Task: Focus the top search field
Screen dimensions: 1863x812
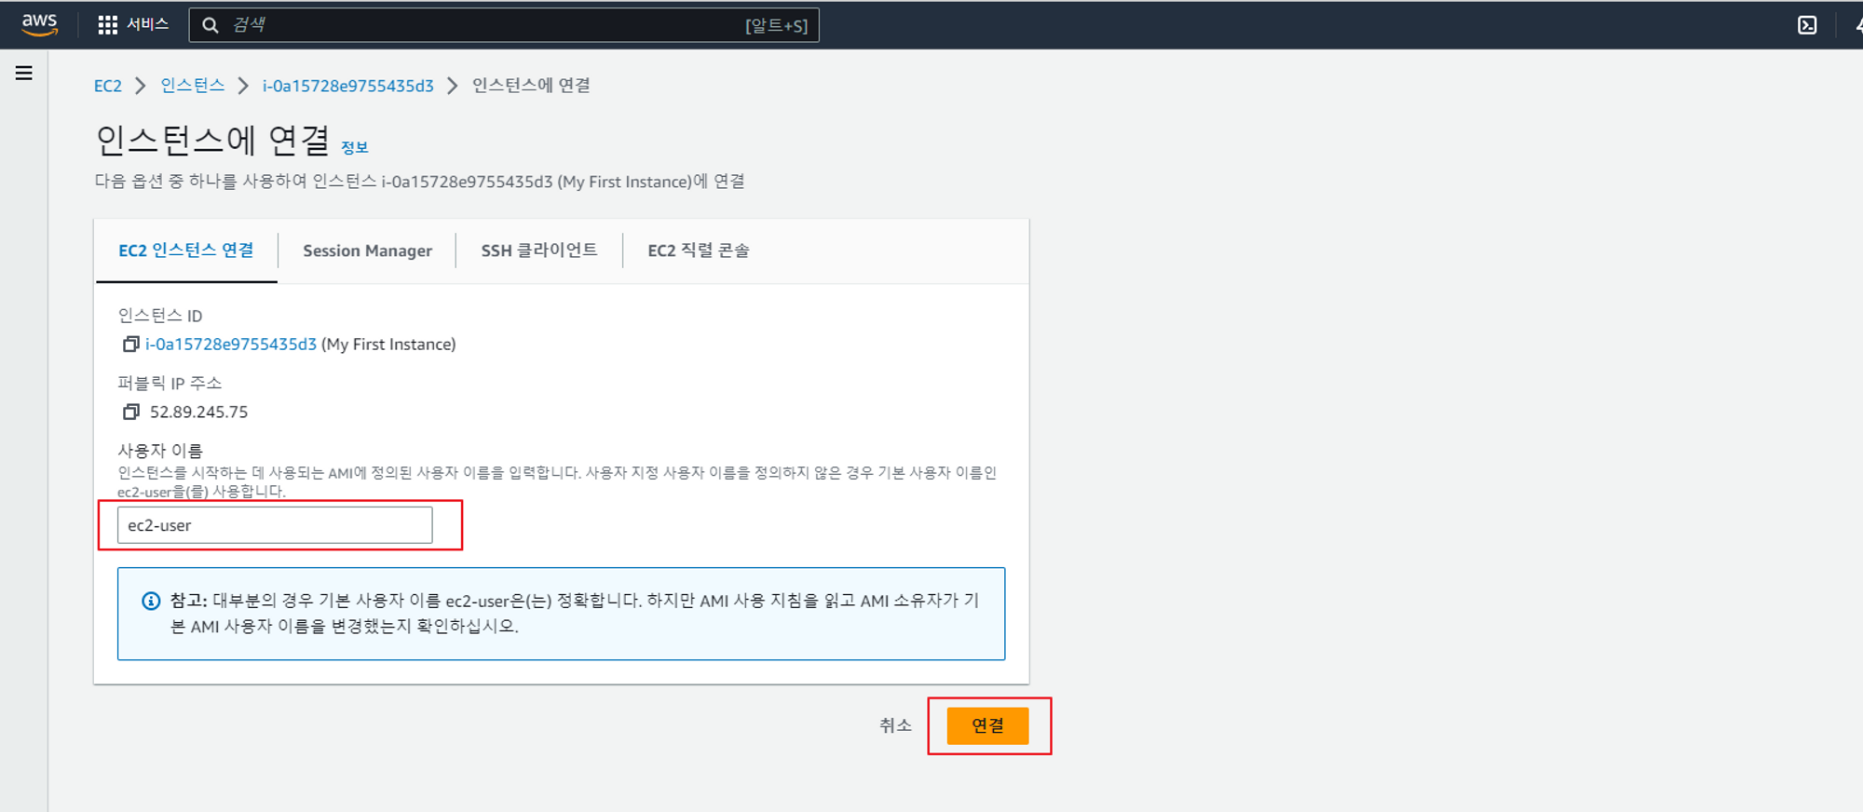Action: coord(504,25)
